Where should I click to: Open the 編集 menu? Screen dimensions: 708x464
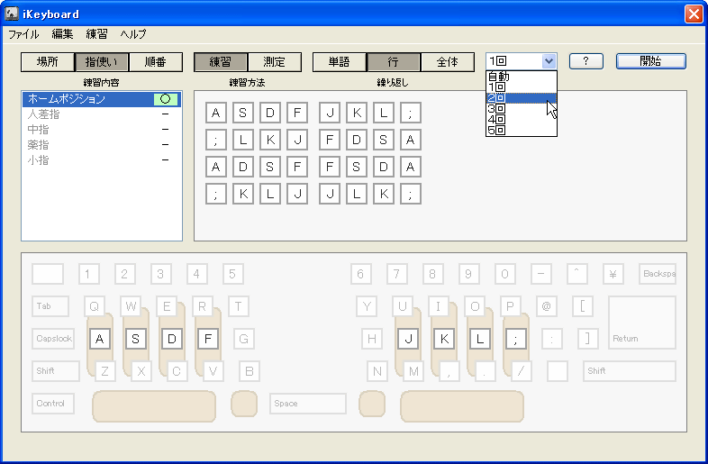[62, 34]
